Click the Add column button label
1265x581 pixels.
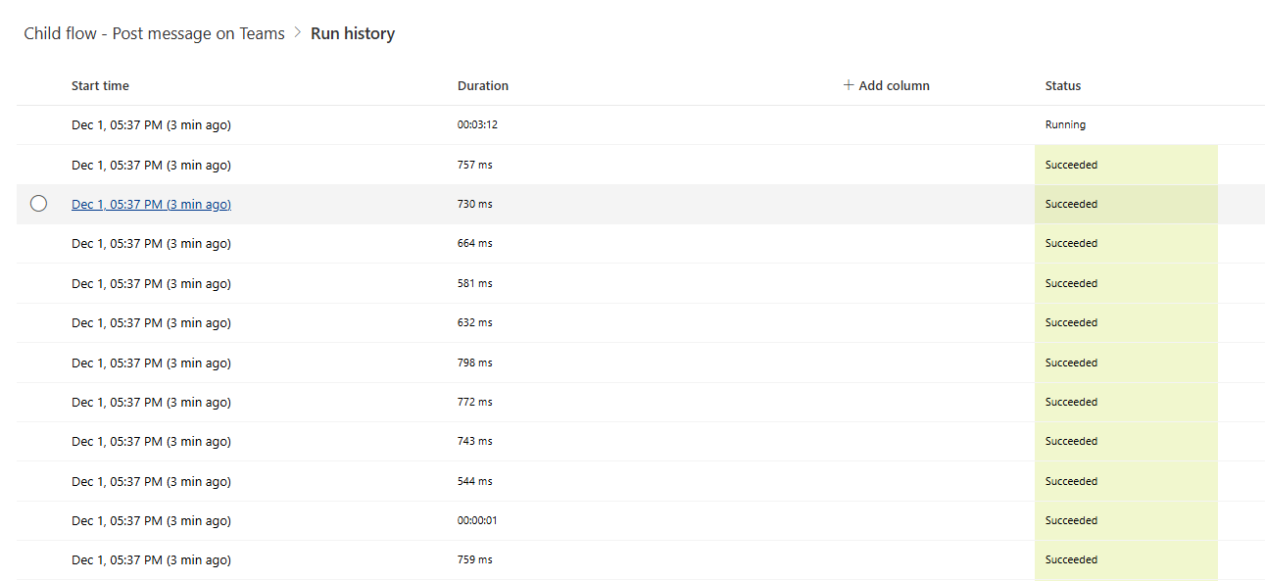894,85
